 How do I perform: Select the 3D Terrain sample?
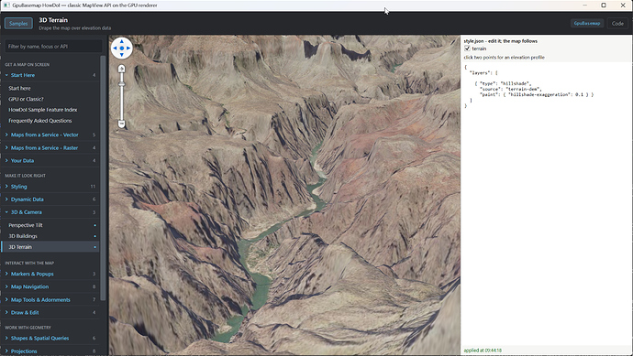50,247
